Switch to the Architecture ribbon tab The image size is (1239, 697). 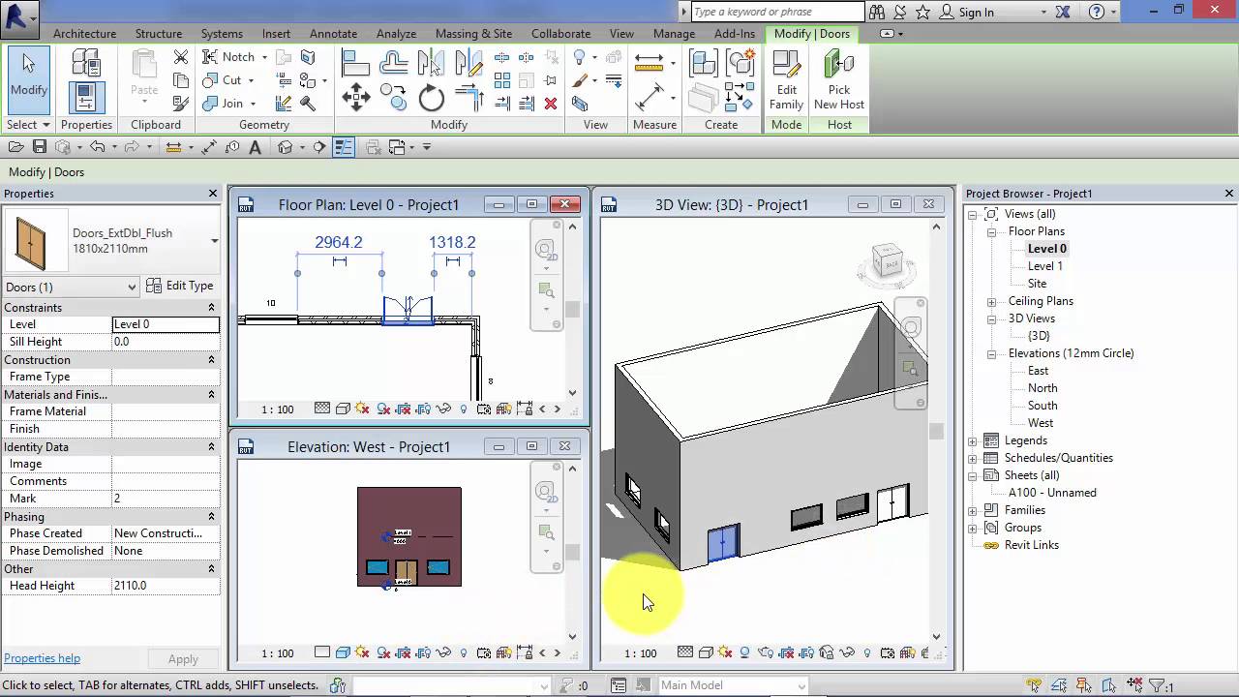tap(84, 34)
